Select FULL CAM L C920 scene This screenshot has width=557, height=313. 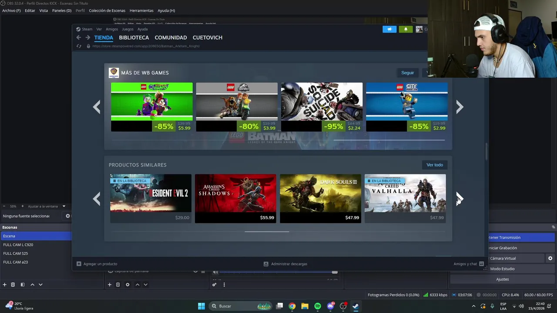[x=36, y=245]
